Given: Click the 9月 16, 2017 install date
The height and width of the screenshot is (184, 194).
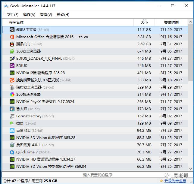Looking at the screenshot, I should pyautogui.click(x=171, y=37).
